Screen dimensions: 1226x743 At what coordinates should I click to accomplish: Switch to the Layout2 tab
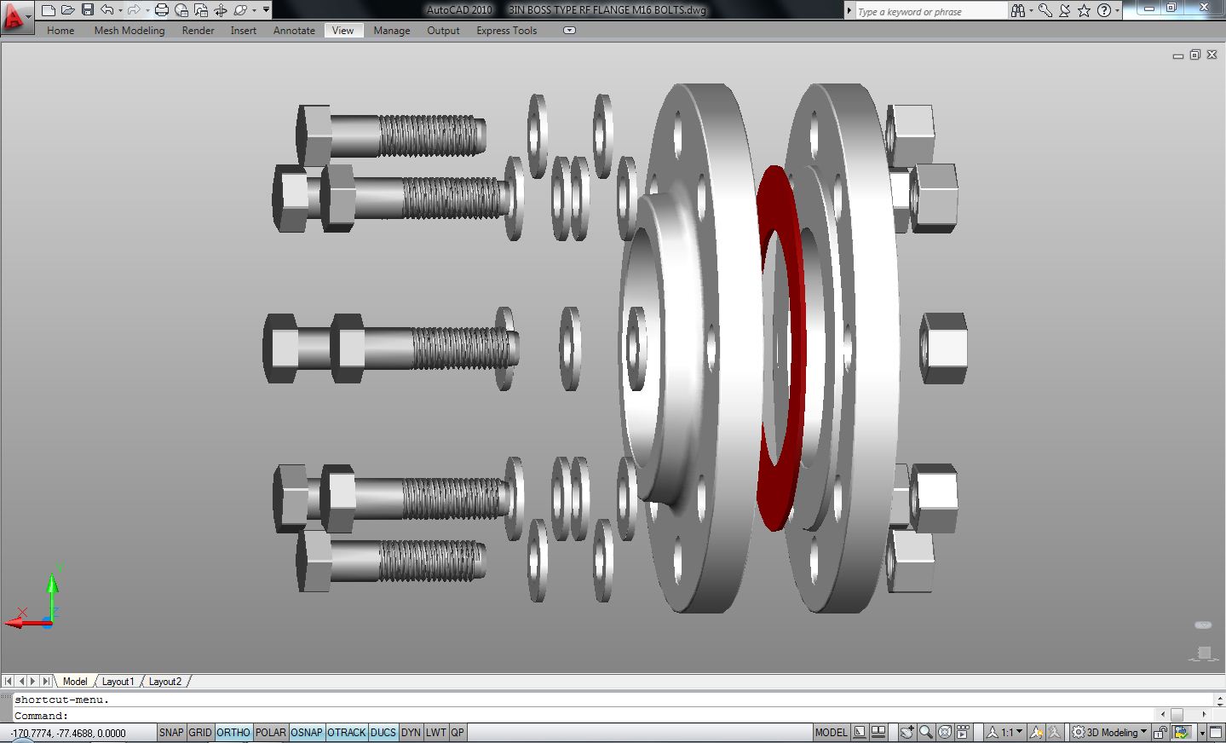(164, 682)
